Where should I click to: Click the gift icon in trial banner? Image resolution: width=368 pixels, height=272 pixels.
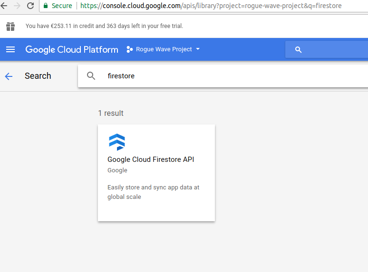pyautogui.click(x=10, y=26)
